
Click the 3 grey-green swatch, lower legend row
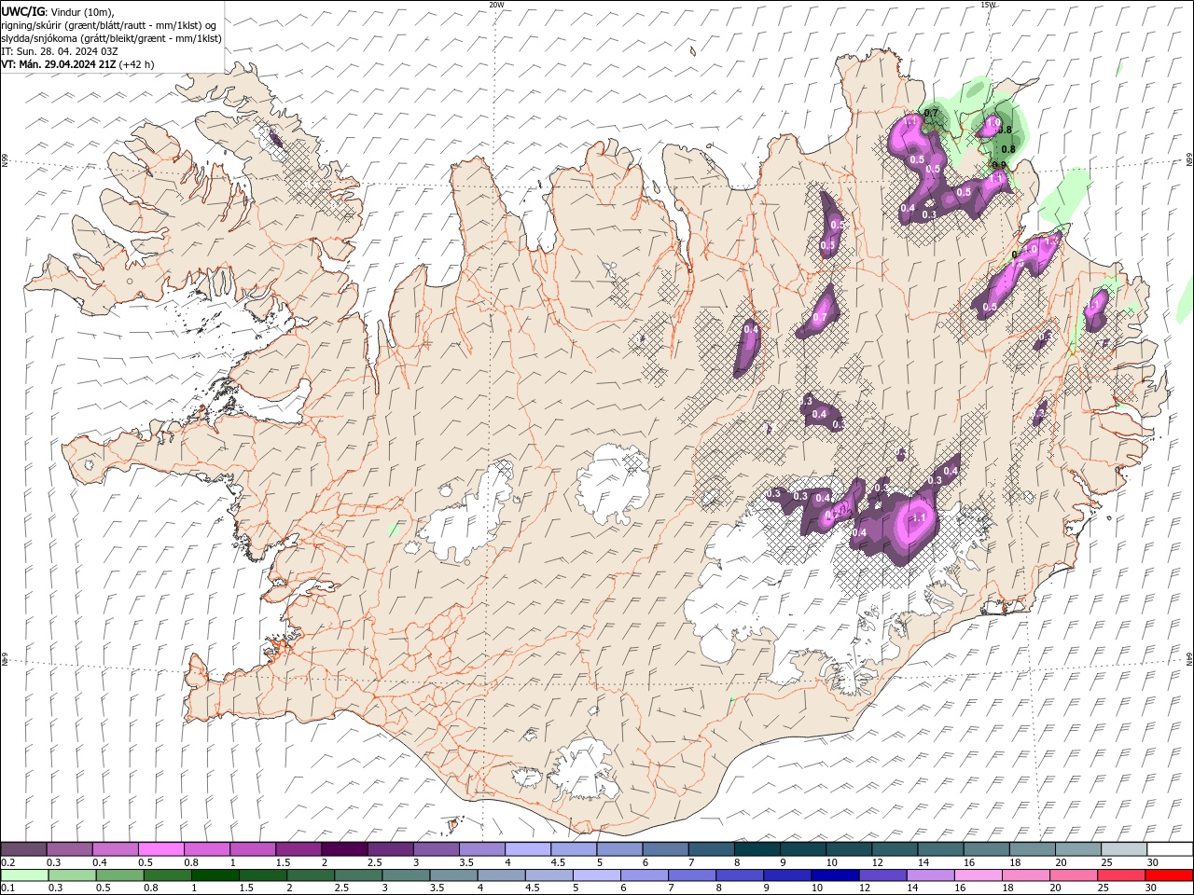click(x=406, y=875)
